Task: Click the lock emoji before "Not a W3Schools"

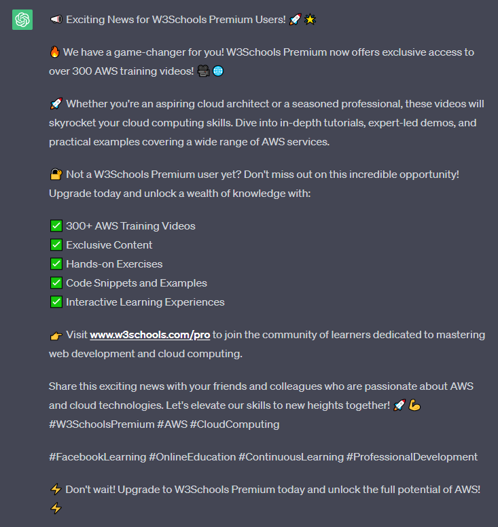Action: click(x=56, y=175)
